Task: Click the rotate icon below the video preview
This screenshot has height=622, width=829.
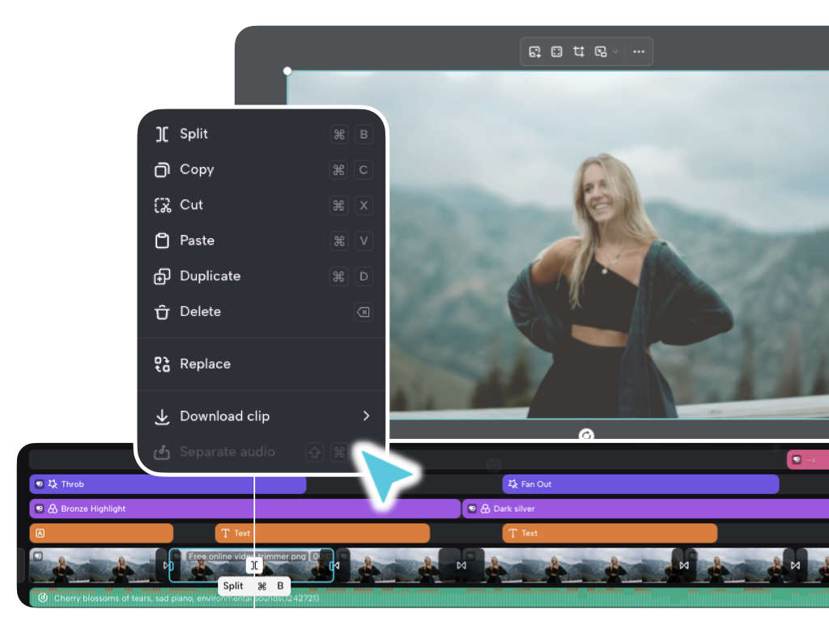Action: point(586,435)
